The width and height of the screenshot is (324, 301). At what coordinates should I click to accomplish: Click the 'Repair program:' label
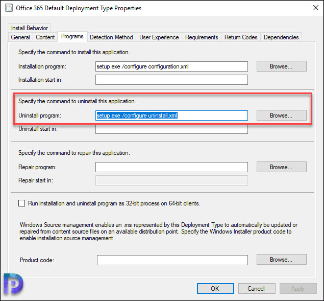(37, 167)
